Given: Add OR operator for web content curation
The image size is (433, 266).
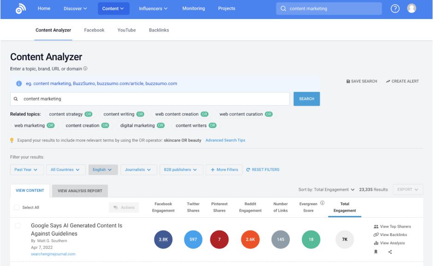Looking at the screenshot, I should click(269, 114).
